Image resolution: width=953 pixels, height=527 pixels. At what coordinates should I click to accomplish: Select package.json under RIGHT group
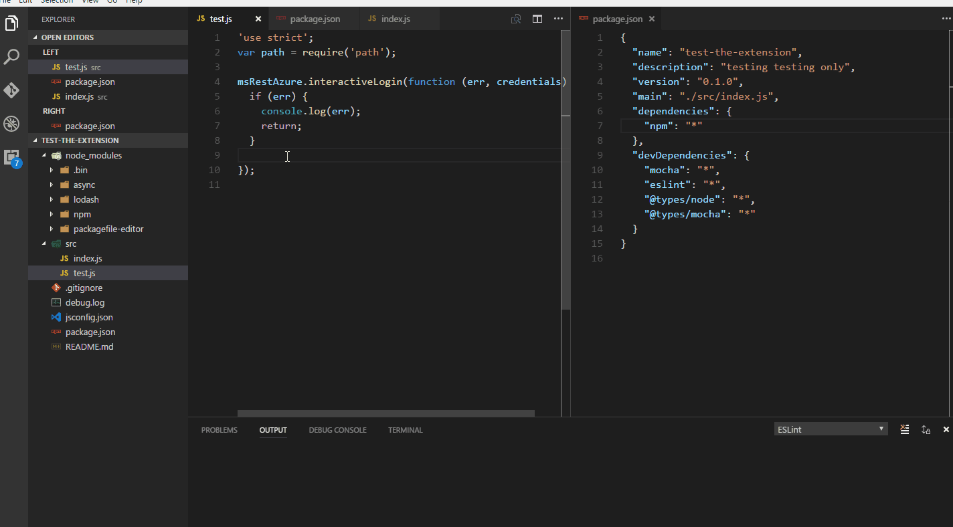[x=108, y=126]
